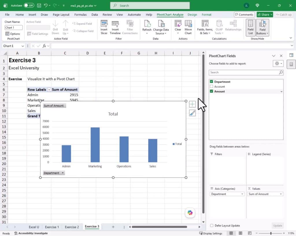The width and height of the screenshot is (296, 236).
Task: Open the File menu
Action: [7, 14]
